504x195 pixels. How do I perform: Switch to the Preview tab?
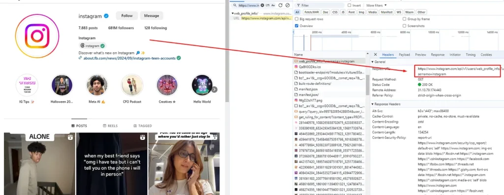[x=420, y=55]
